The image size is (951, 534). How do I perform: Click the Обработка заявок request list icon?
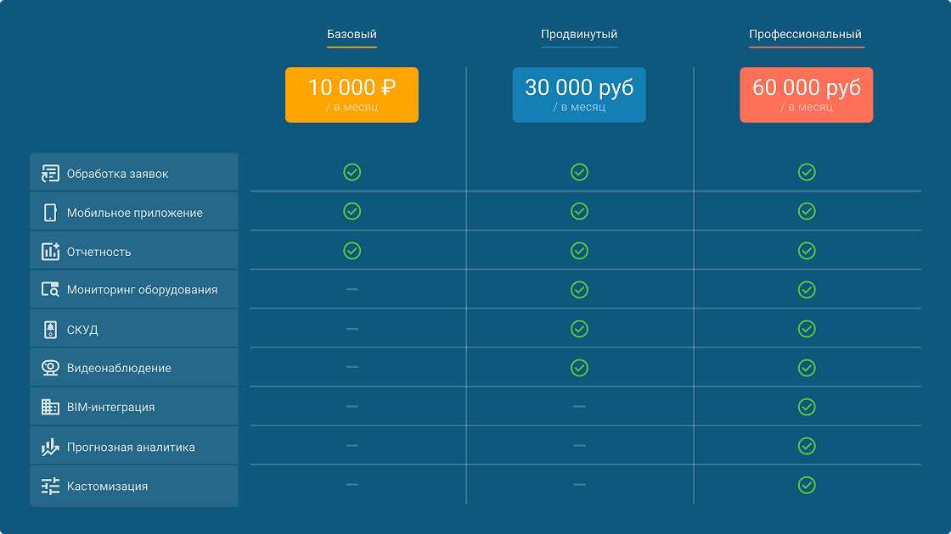[x=50, y=173]
